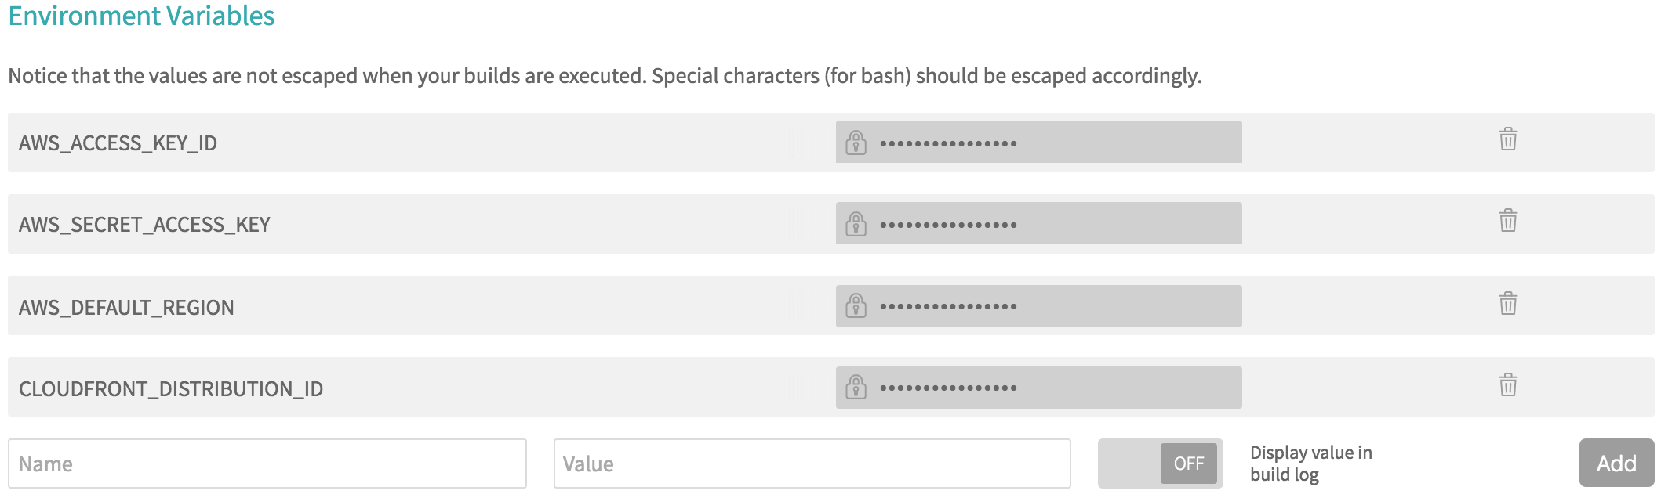Enable the Display value in build log switch
This screenshot has width=1661, height=498.
[x=1159, y=464]
